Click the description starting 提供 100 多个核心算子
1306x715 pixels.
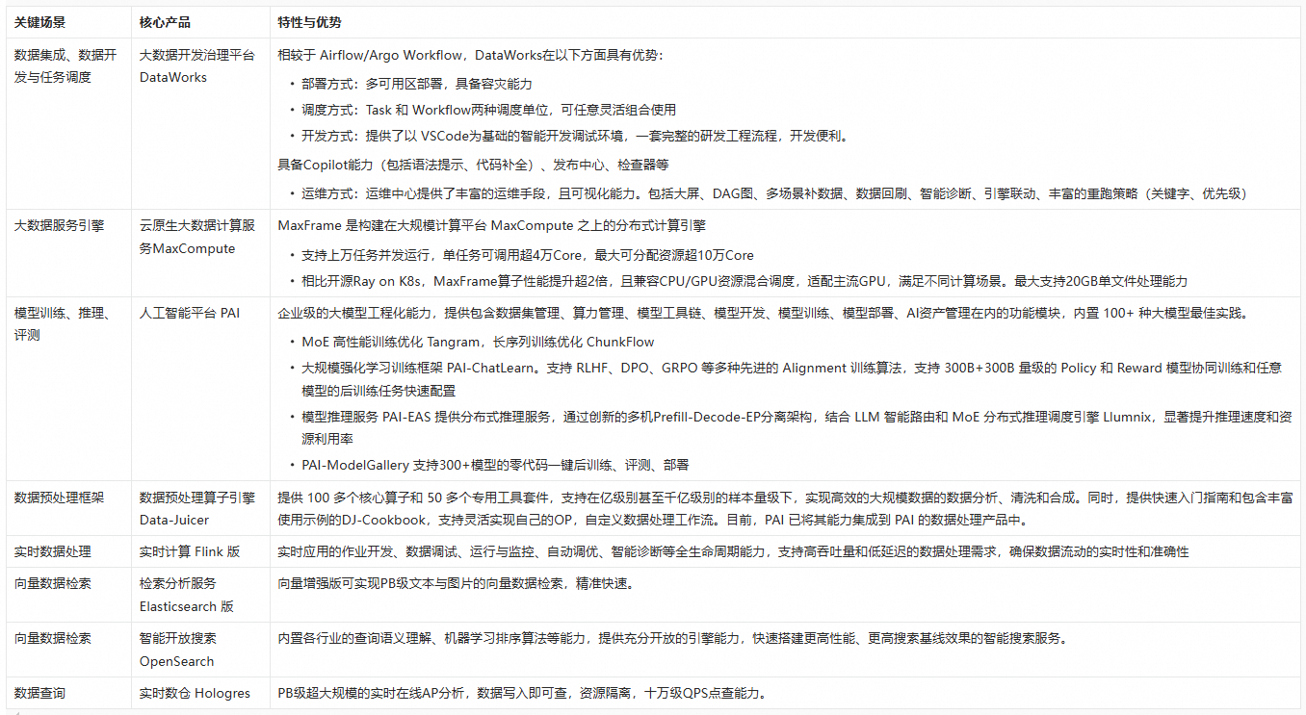(785, 509)
